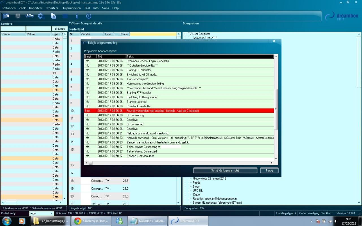This screenshot has width=362, height=226.
Task: Select the Feeds bouquet
Action: (196, 182)
